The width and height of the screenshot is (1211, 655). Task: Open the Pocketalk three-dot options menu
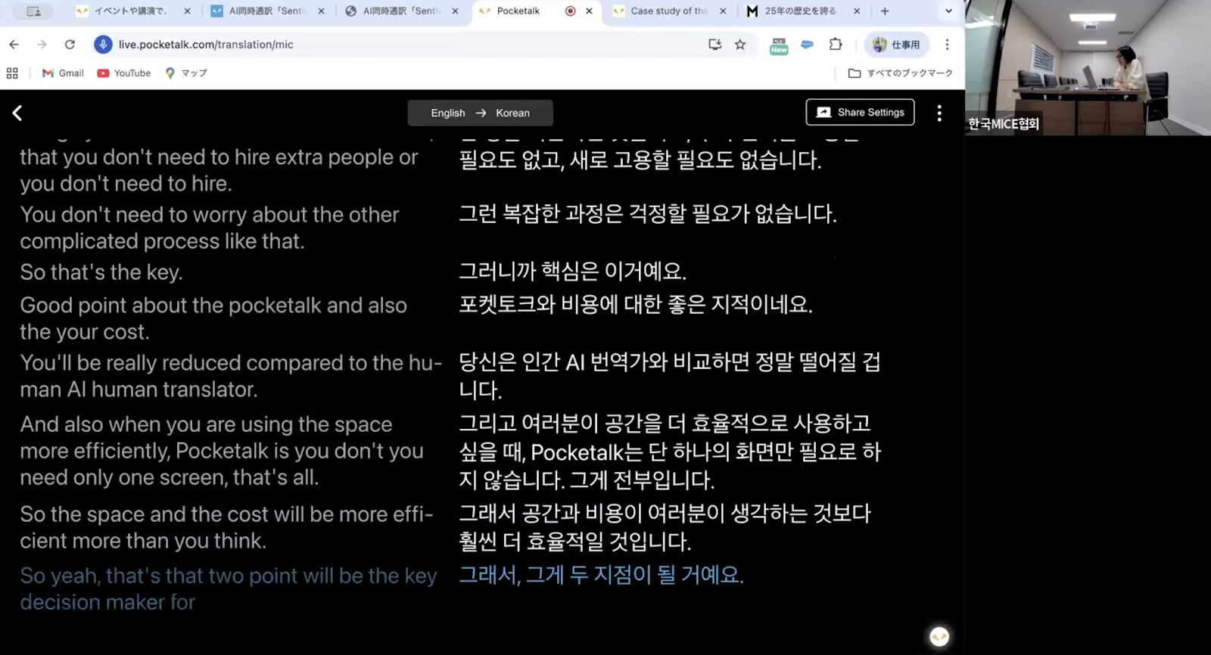tap(939, 113)
